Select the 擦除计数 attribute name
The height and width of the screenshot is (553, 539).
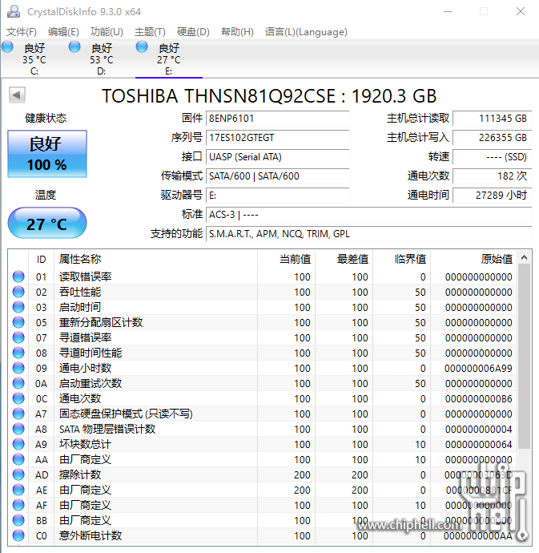[80, 474]
